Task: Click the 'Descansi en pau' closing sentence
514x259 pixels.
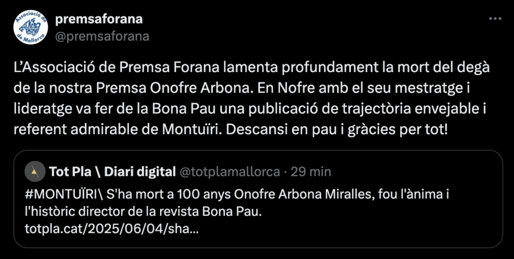Action: pos(337,130)
